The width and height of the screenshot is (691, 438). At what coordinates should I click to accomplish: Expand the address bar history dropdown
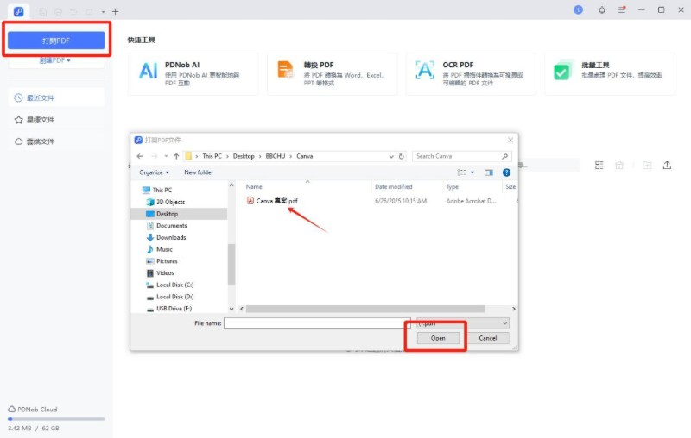coord(391,156)
